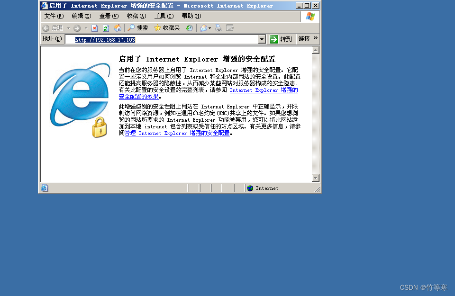Click scrollbar down arrow

click(316, 178)
